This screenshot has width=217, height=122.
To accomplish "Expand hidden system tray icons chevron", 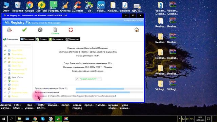I will (179, 119).
